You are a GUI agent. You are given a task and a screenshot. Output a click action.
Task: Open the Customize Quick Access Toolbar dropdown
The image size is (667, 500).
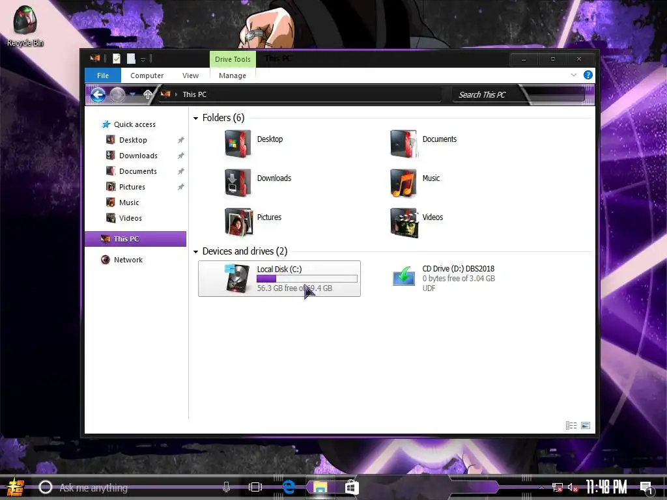(x=143, y=59)
